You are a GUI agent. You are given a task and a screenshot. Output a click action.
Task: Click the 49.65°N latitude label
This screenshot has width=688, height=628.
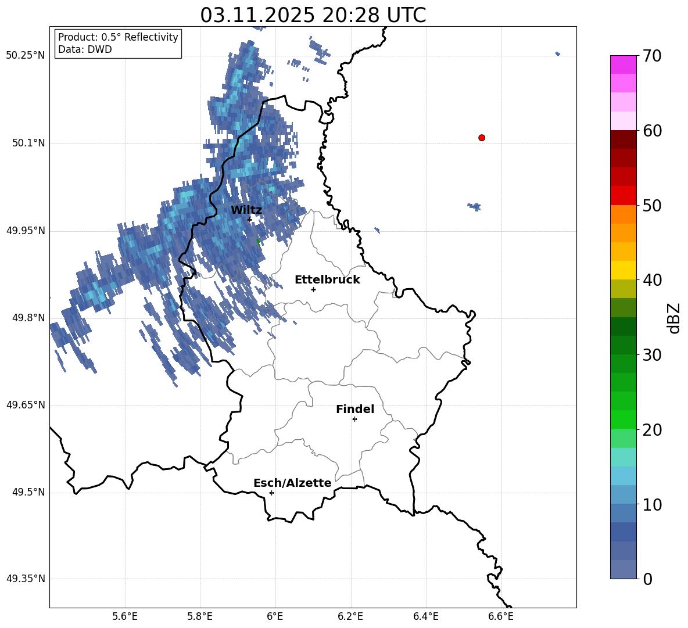coord(26,405)
